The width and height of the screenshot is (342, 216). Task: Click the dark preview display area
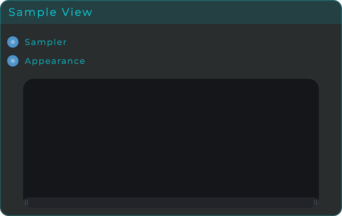(x=171, y=138)
